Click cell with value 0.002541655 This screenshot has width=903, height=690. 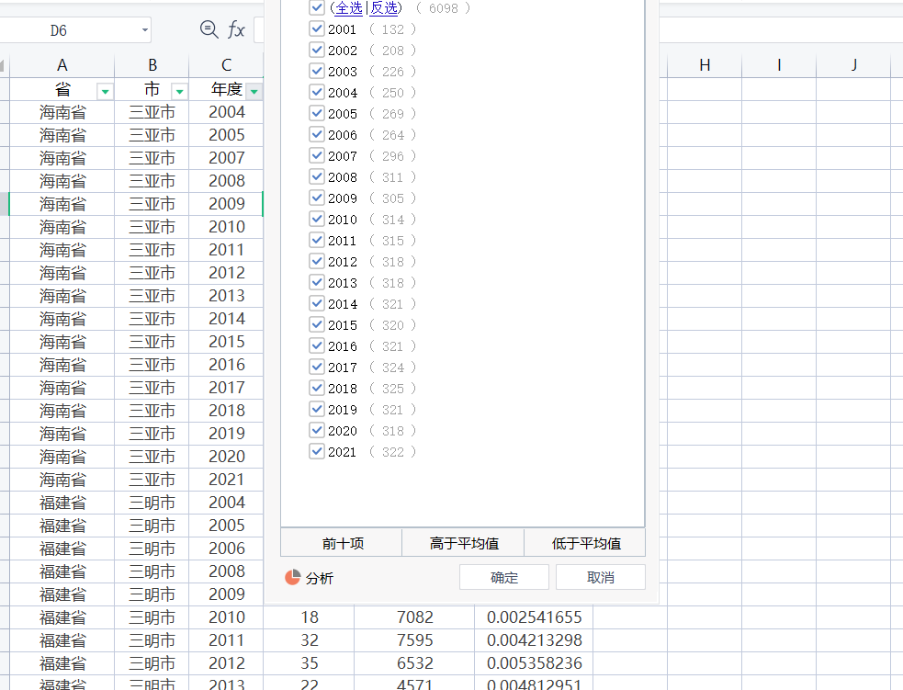pos(534,617)
